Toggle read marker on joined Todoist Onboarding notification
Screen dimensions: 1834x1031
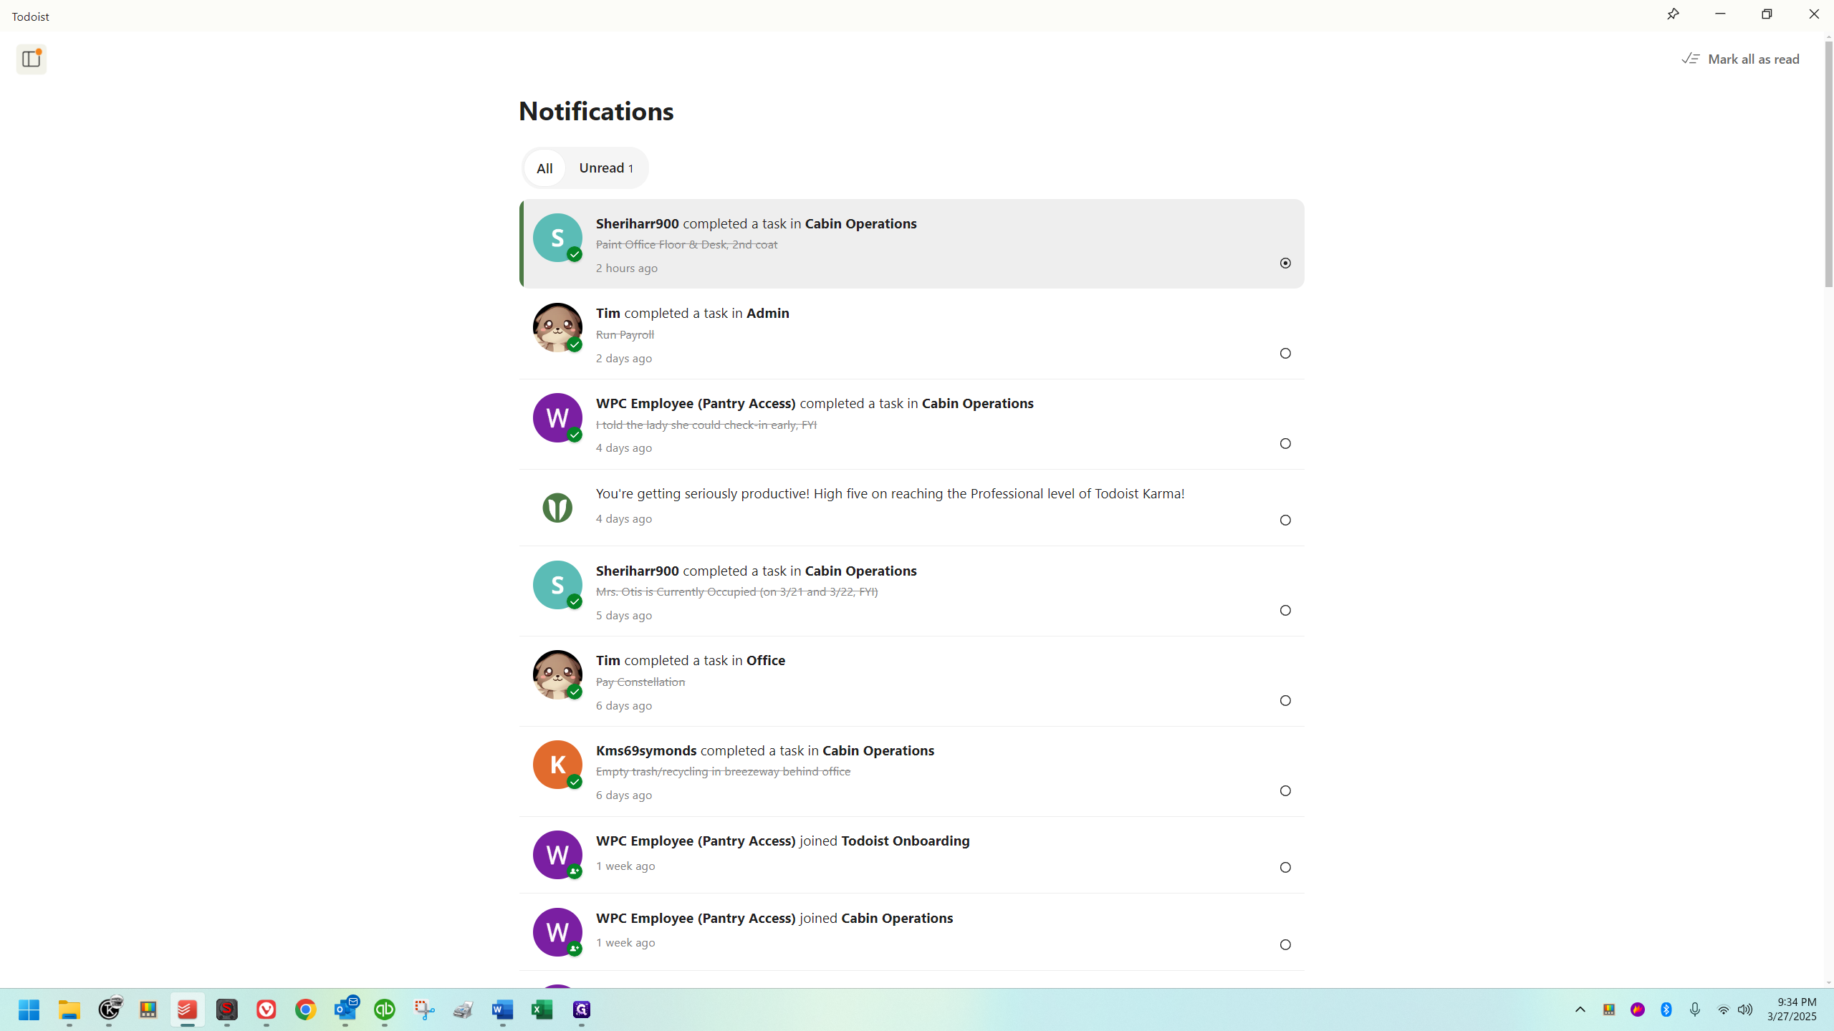coord(1285,868)
